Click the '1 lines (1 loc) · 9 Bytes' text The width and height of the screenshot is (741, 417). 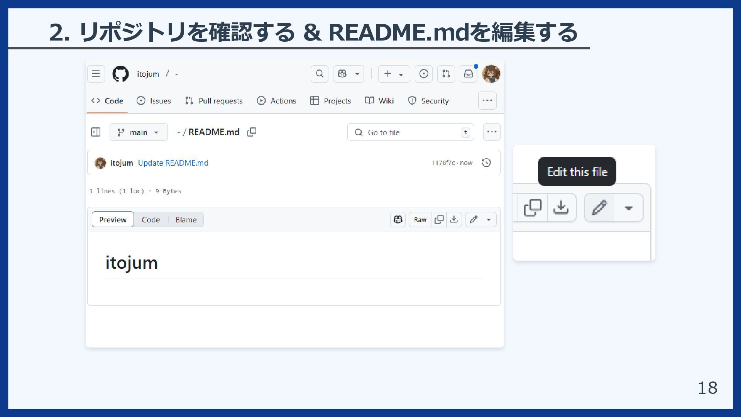coord(135,191)
